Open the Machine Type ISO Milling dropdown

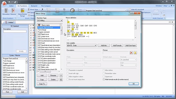(50, 20)
